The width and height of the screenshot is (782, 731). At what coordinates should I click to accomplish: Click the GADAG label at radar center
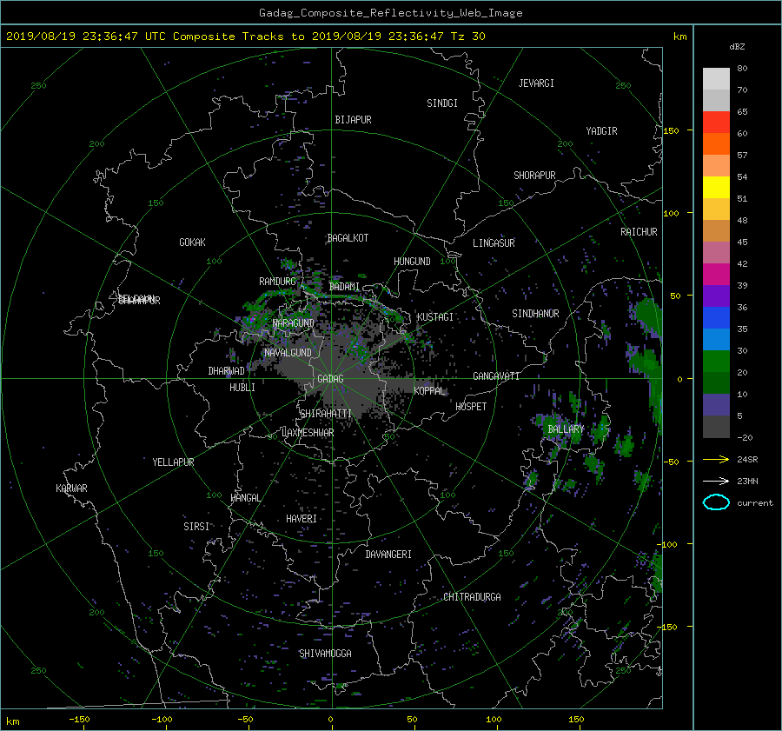tap(330, 379)
